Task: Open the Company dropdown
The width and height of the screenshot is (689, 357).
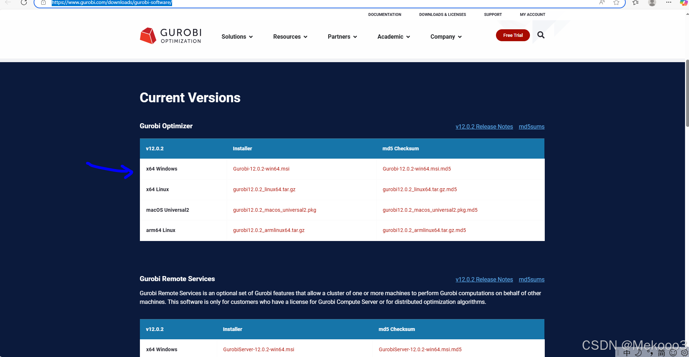Action: pos(445,36)
